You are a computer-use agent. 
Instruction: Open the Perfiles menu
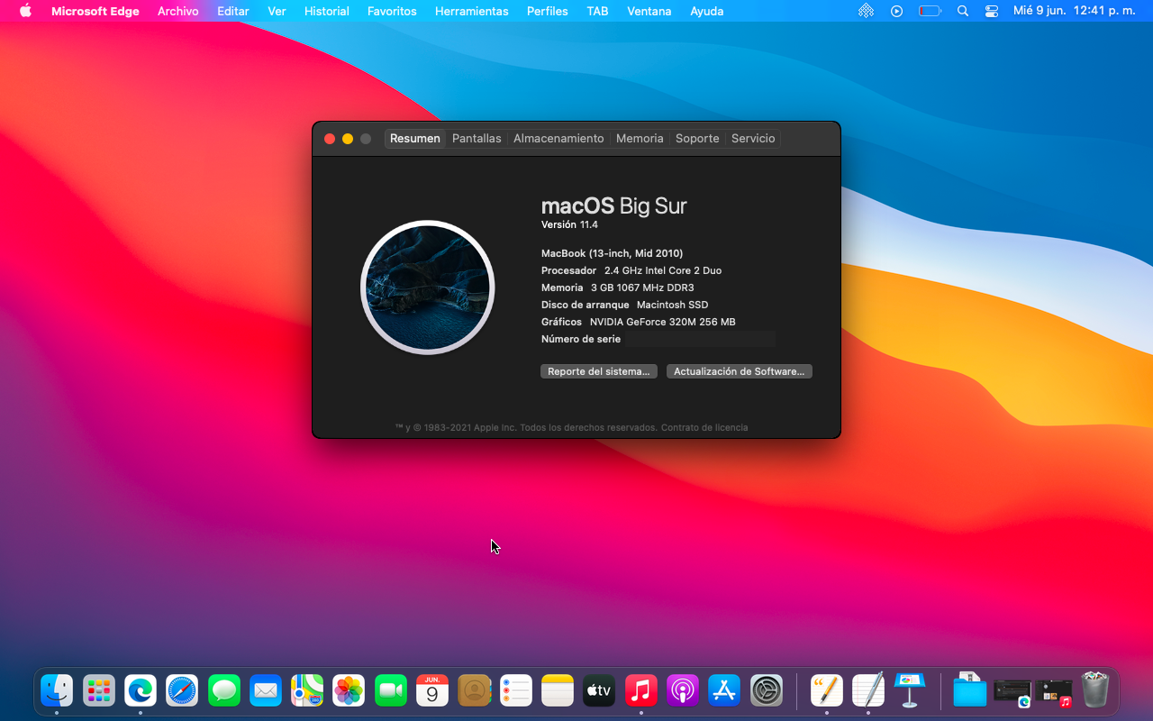coord(548,11)
